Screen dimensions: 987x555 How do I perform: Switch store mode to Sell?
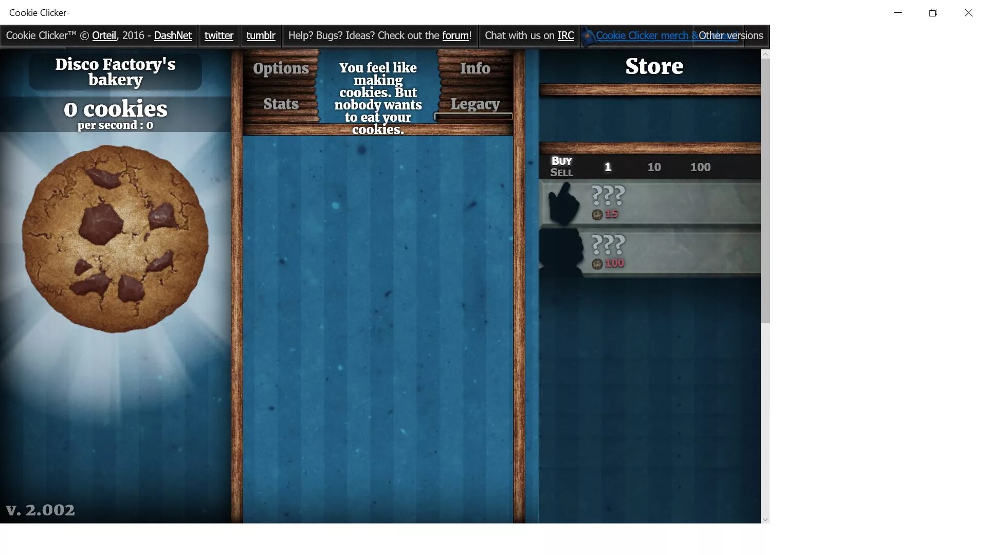561,172
